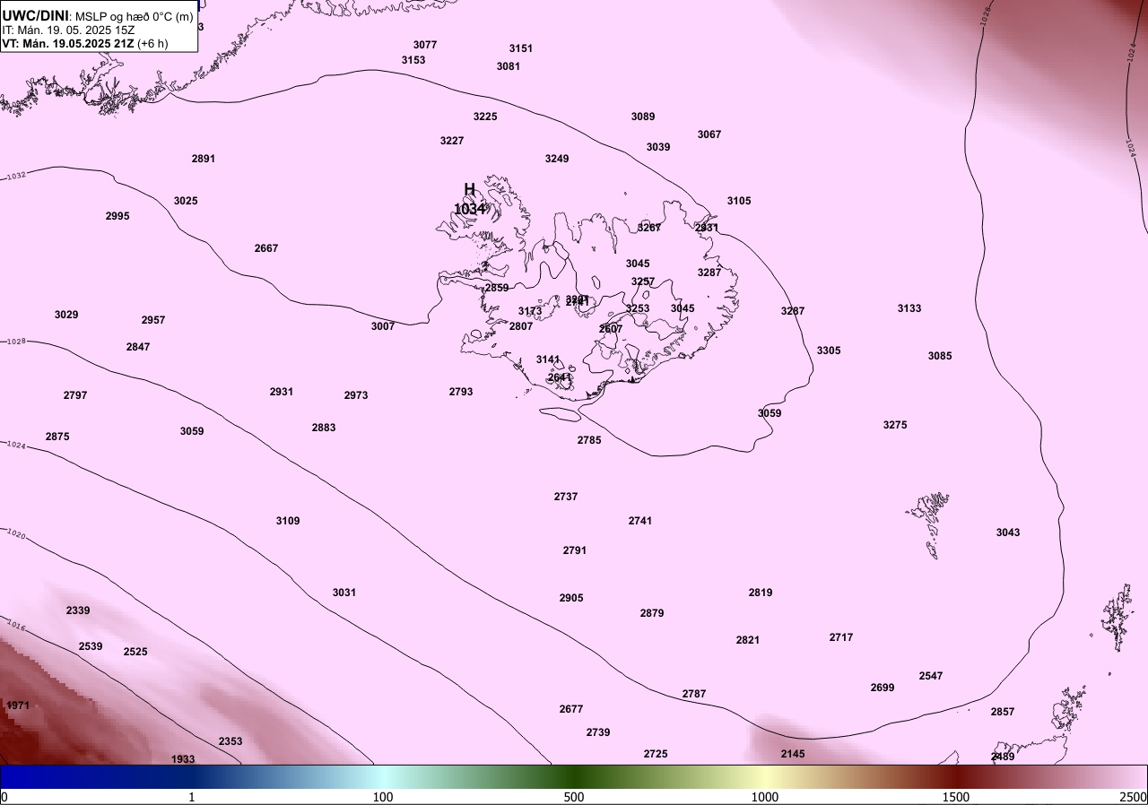Click the height value 2905
Screen dimensions: 1148x805
pos(571,598)
